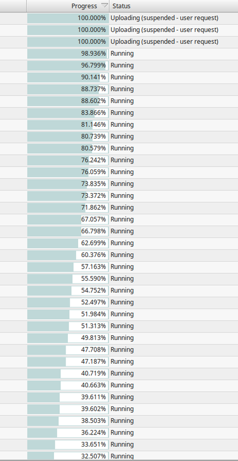
Task: Select the 96.799% progress bar
Action: click(68, 65)
